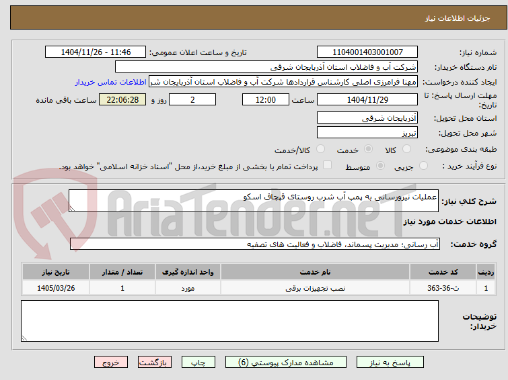Click the شماره نیاز field 1104001403001007
The height and width of the screenshot is (380, 508).
tap(367, 52)
